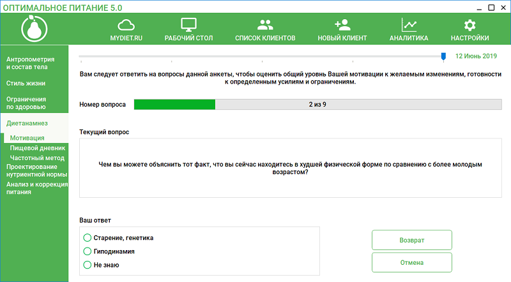This screenshot has width=511, height=282.
Task: Open MYDIET.RU cloud icon
Action: click(x=126, y=26)
